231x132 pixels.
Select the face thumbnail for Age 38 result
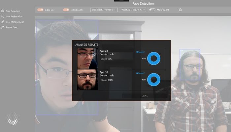click(x=87, y=80)
